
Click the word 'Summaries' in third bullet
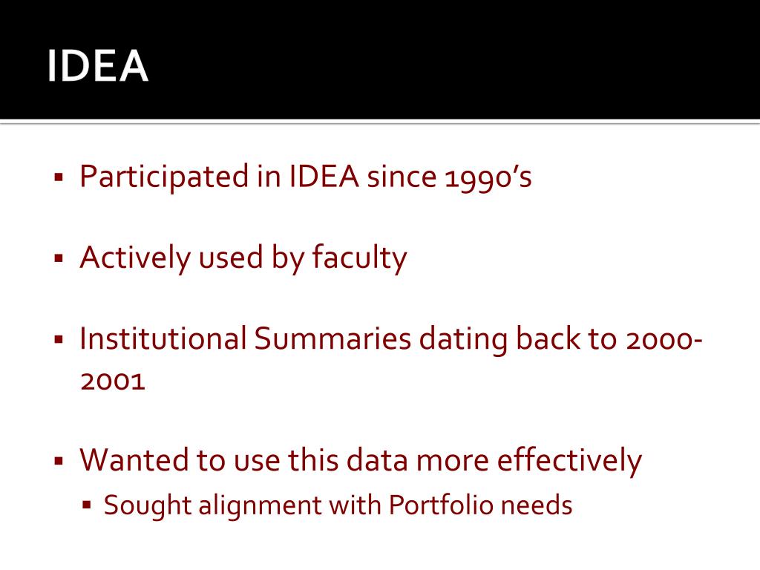pos(332,338)
